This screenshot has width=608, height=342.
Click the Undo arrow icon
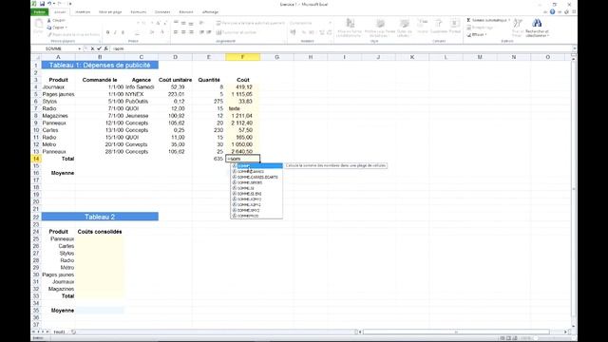[49, 4]
